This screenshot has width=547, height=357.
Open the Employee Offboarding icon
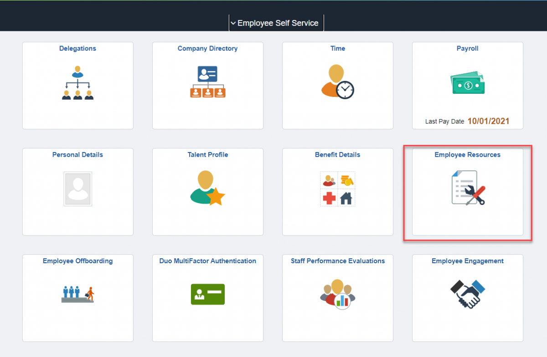[x=77, y=294]
